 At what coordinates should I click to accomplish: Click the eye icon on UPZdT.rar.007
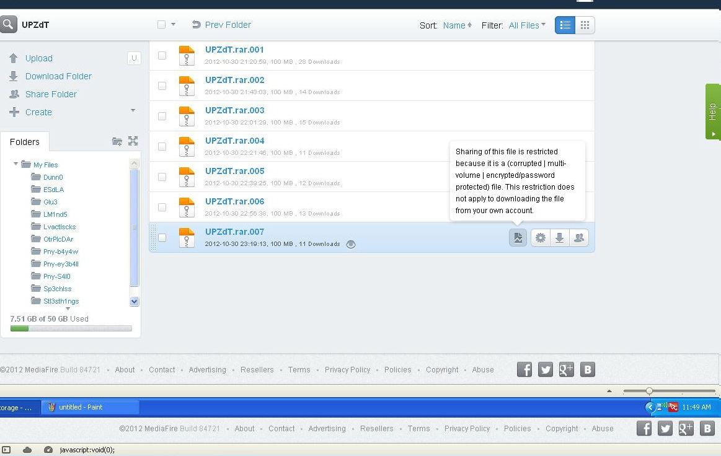351,244
